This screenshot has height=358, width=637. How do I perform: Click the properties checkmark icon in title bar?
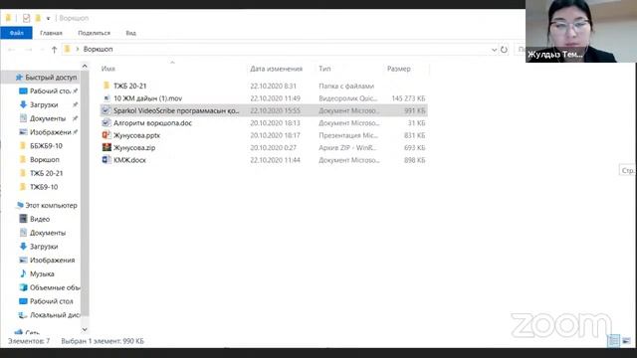click(27, 18)
